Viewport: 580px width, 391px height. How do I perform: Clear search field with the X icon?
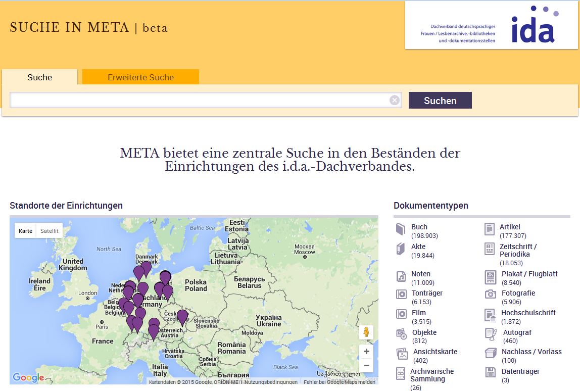click(395, 101)
